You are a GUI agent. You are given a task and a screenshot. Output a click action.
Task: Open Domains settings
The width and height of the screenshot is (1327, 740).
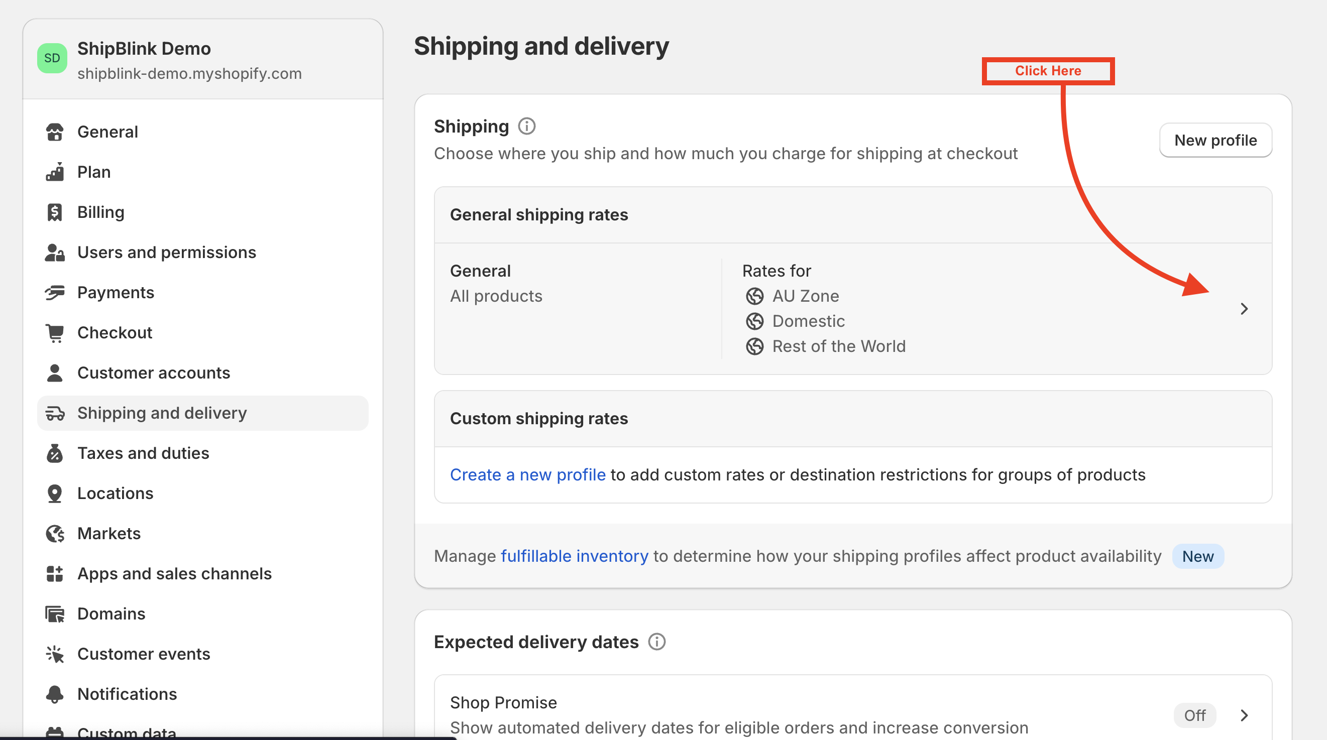tap(202, 614)
